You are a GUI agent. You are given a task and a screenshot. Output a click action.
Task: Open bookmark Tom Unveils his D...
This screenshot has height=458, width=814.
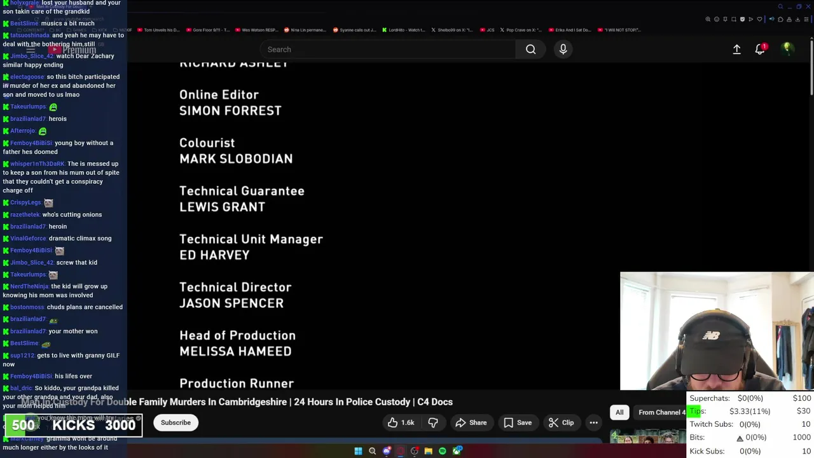[x=158, y=30]
